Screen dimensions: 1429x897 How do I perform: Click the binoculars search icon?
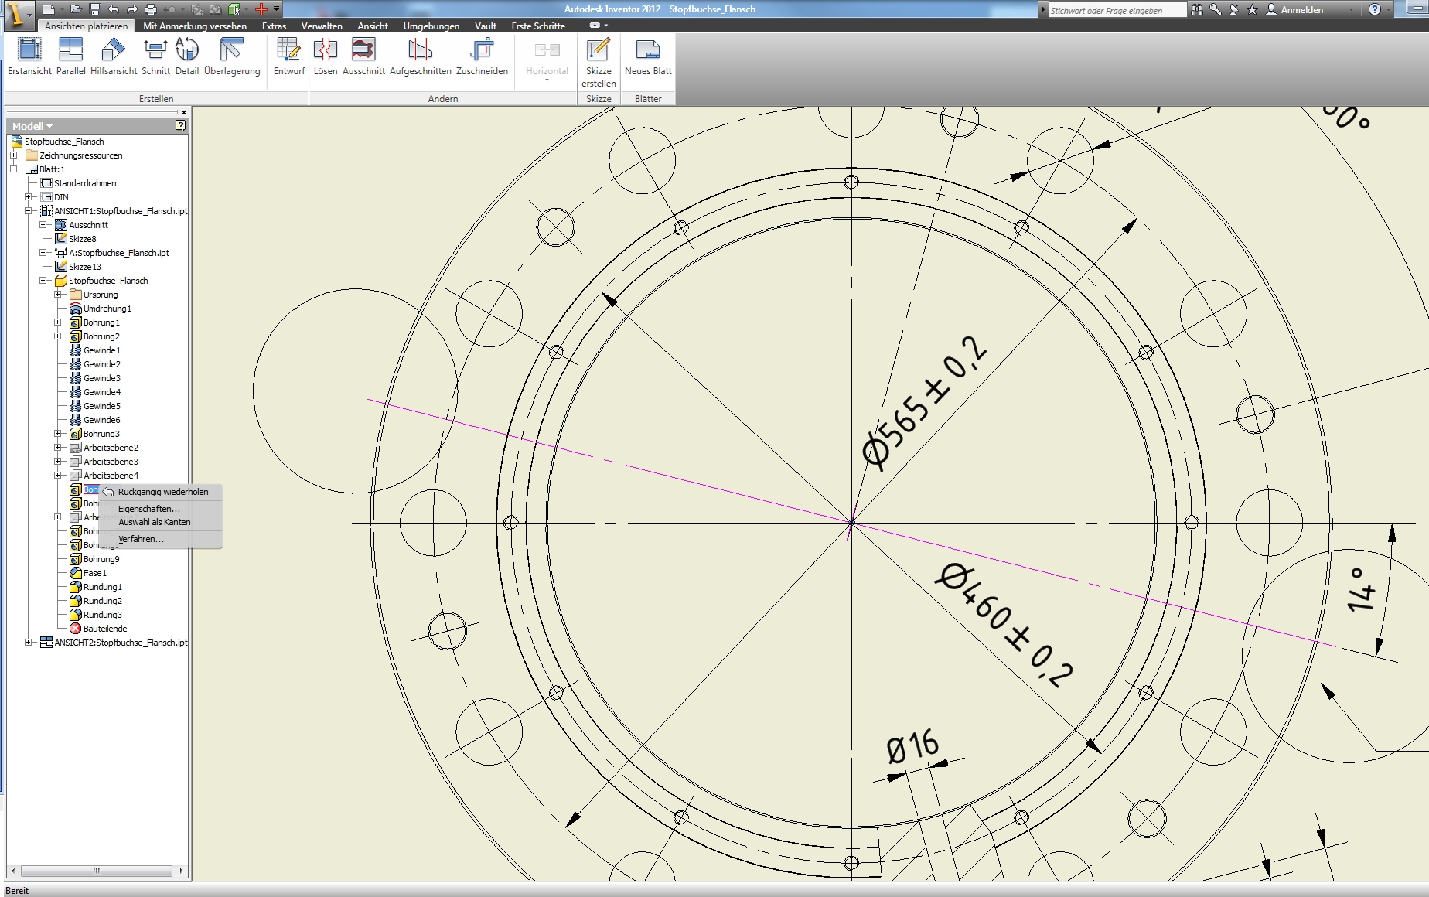point(1197,9)
